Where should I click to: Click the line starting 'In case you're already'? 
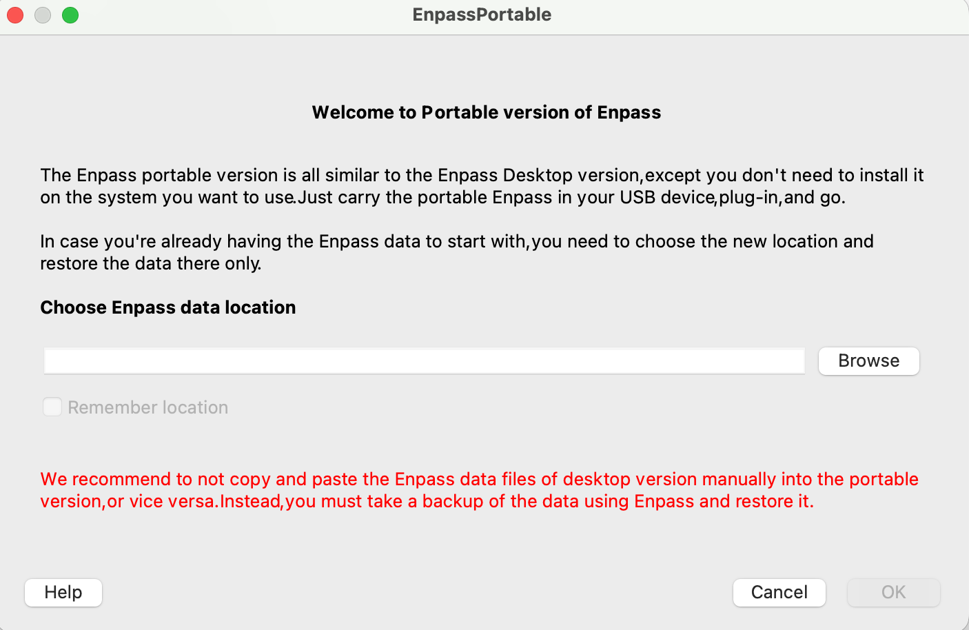[x=456, y=241]
